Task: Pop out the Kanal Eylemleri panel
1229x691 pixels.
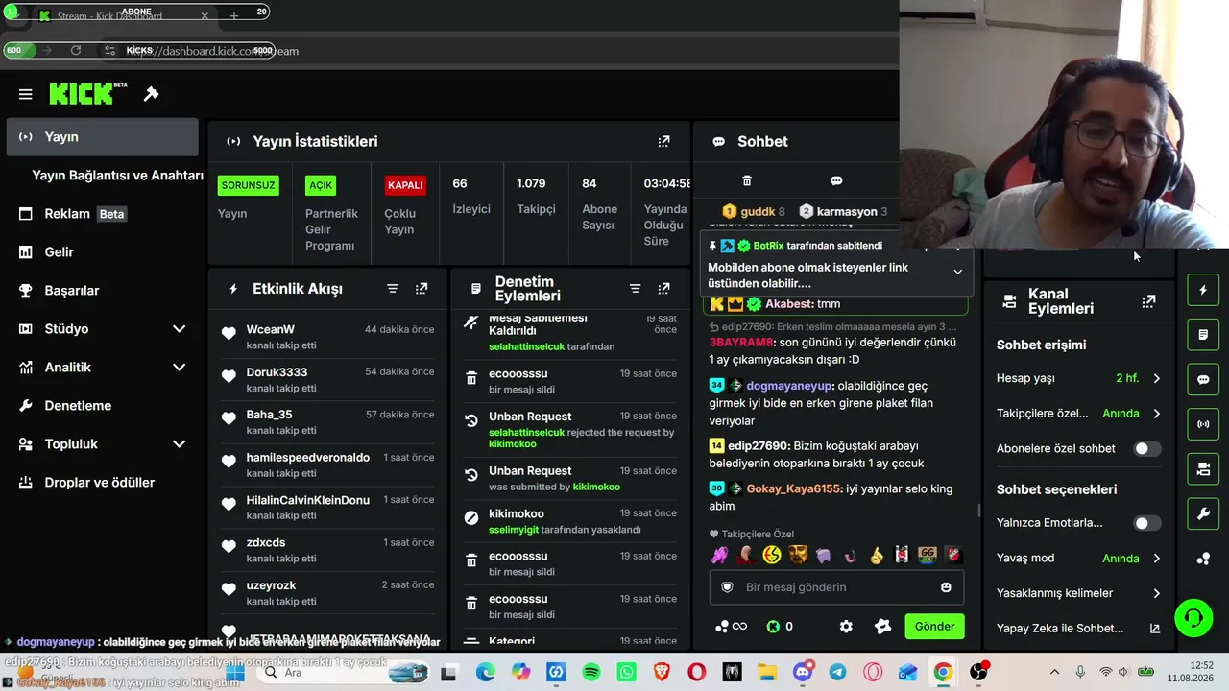Action: 1148,301
